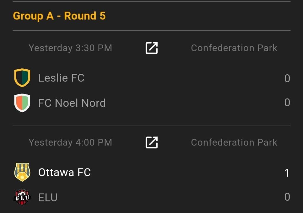
Task: Select the Group A - Round 5 heading
Action: click(x=59, y=16)
